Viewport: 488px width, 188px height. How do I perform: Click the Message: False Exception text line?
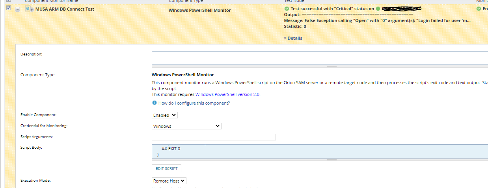(377, 20)
